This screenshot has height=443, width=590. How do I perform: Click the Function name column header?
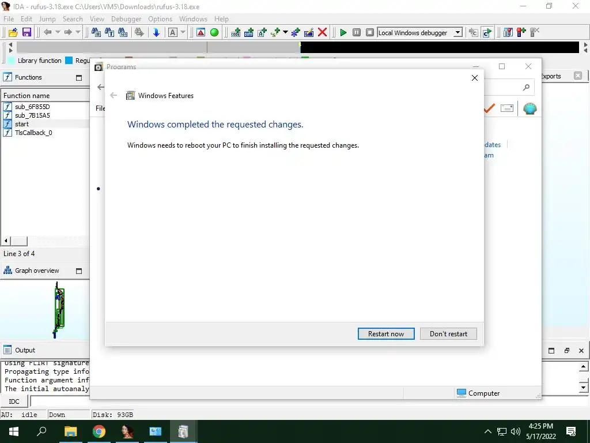coord(46,96)
